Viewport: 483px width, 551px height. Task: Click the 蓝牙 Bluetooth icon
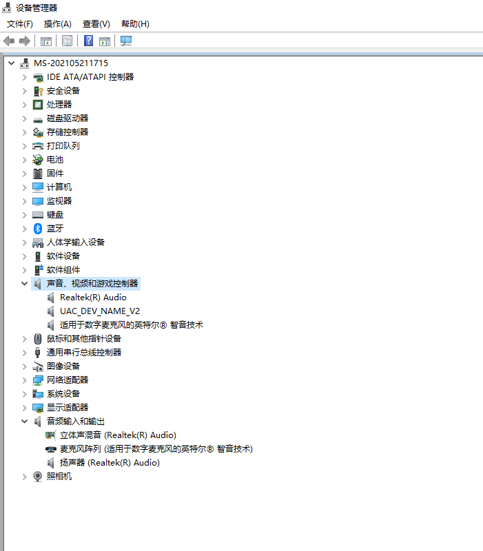38,229
